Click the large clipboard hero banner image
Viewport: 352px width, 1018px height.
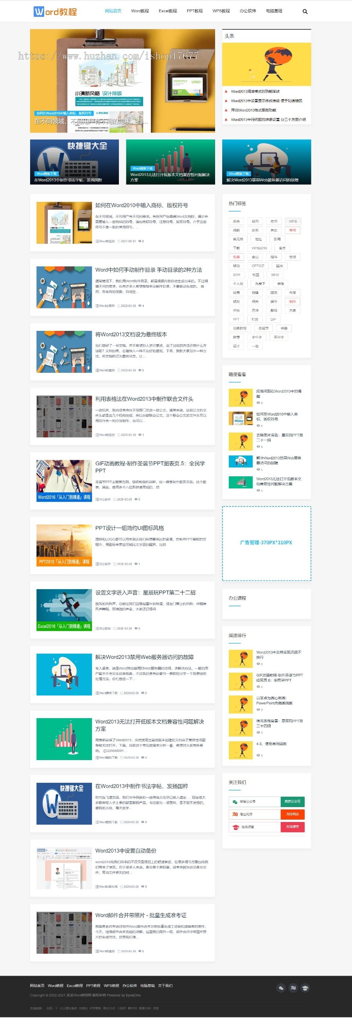pyautogui.click(x=122, y=81)
